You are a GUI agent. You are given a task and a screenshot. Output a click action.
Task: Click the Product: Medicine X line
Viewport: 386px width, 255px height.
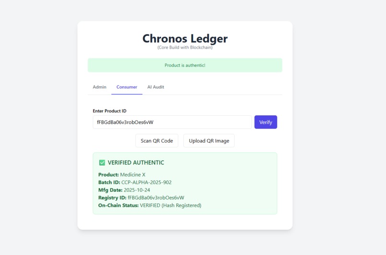click(x=122, y=175)
